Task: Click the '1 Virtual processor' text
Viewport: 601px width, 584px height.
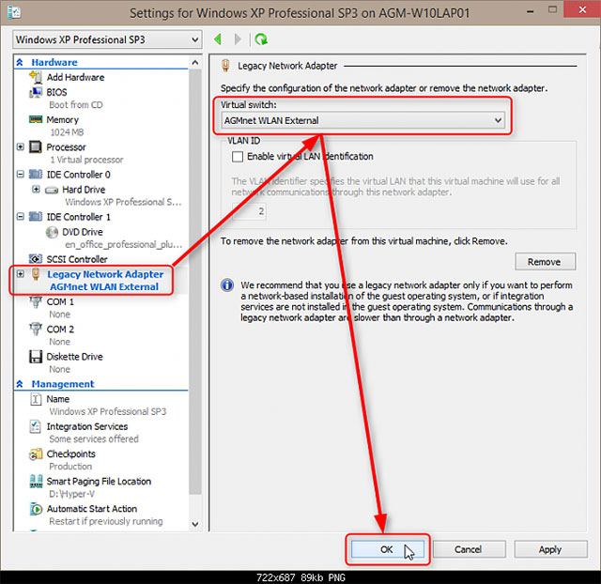Action: coord(86,160)
